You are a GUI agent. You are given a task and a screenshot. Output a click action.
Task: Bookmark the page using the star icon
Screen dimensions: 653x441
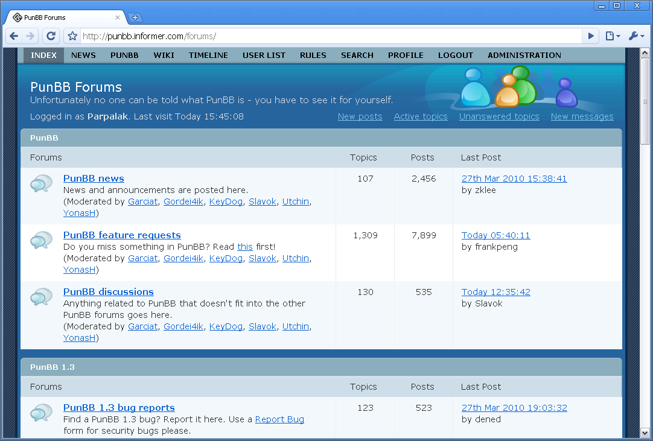(x=72, y=36)
